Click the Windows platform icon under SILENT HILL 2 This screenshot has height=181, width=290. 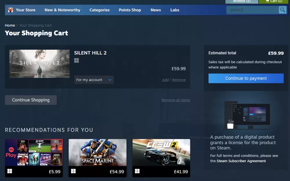click(76, 61)
